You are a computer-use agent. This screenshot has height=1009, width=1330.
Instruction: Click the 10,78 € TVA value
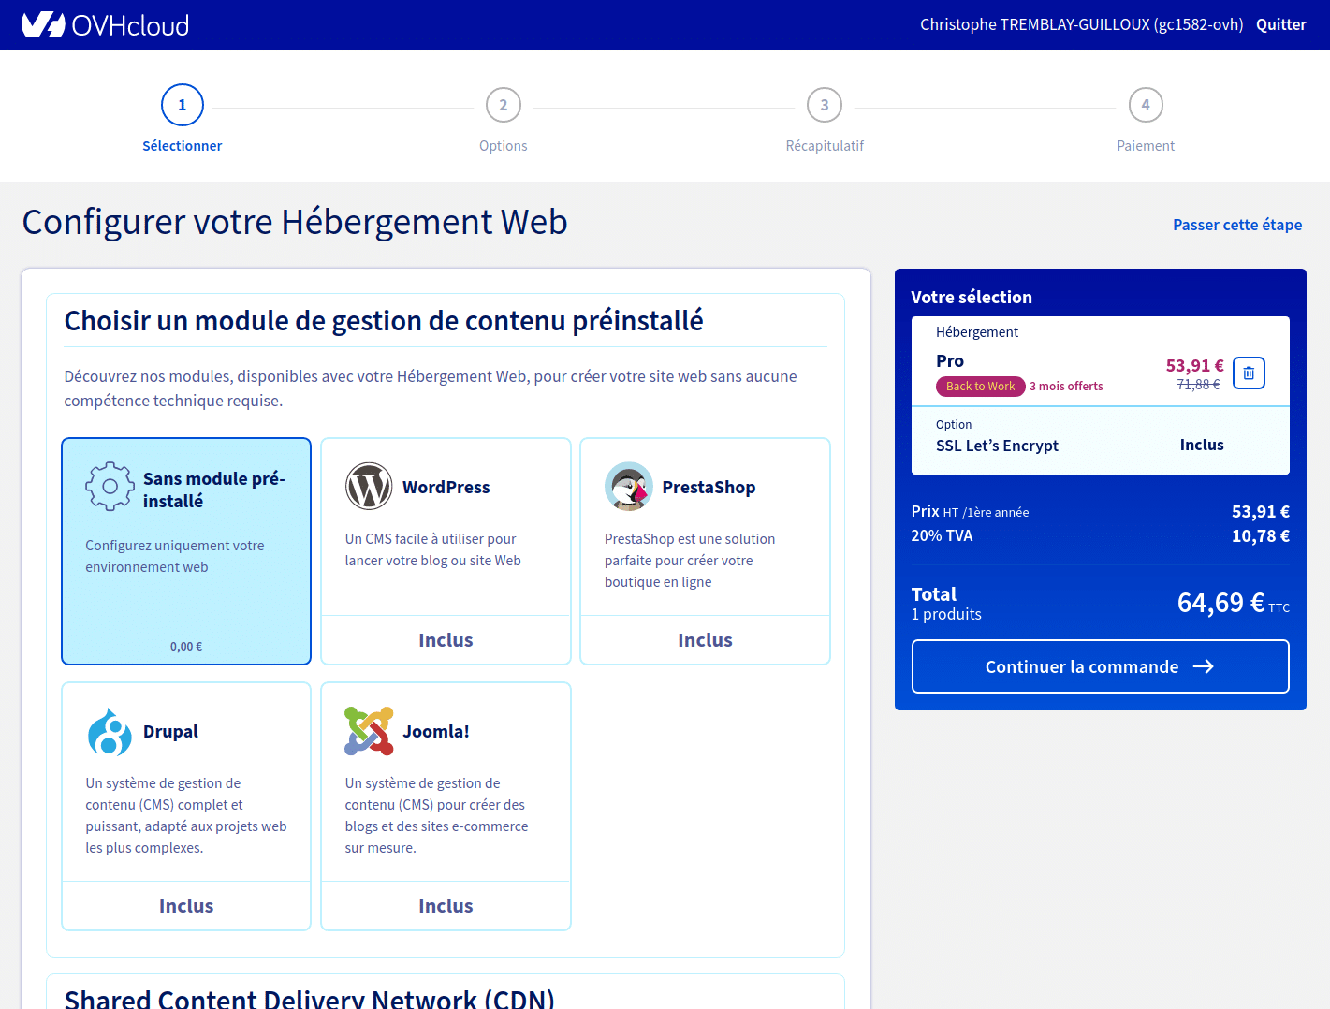tap(1260, 535)
